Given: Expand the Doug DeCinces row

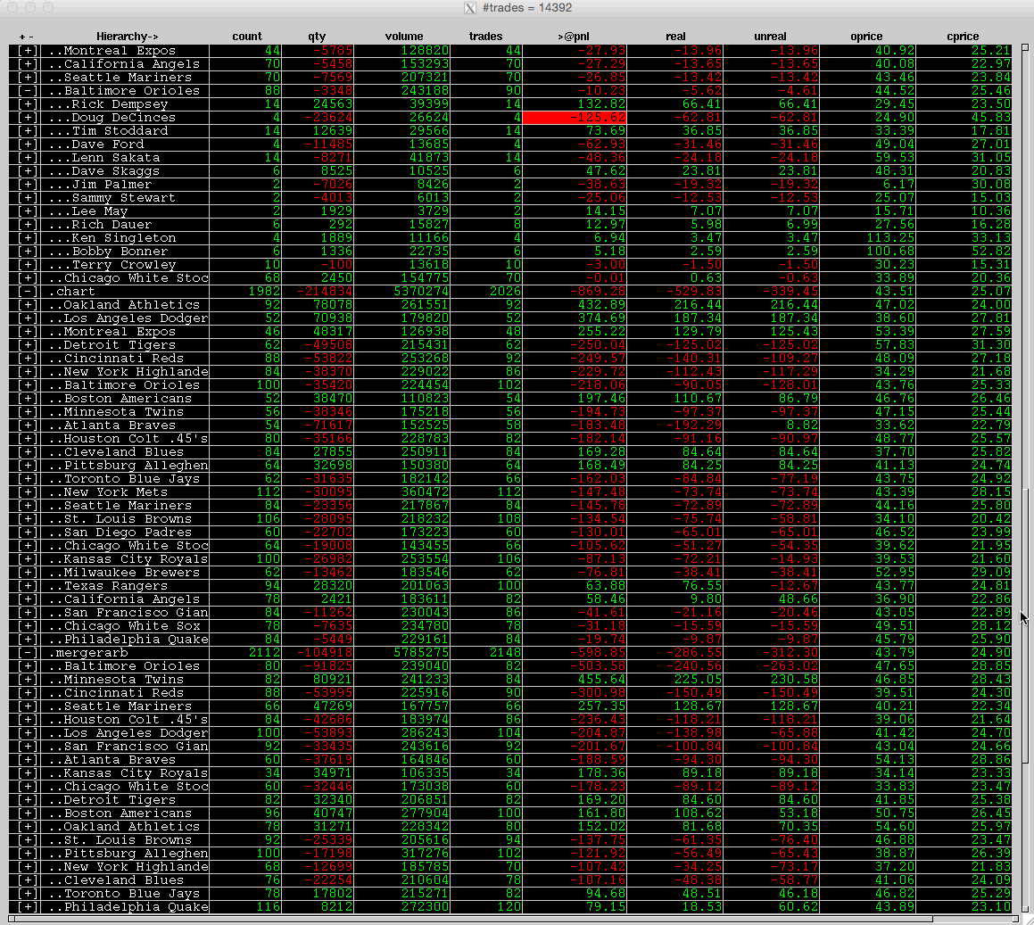Looking at the screenshot, I should (27, 118).
